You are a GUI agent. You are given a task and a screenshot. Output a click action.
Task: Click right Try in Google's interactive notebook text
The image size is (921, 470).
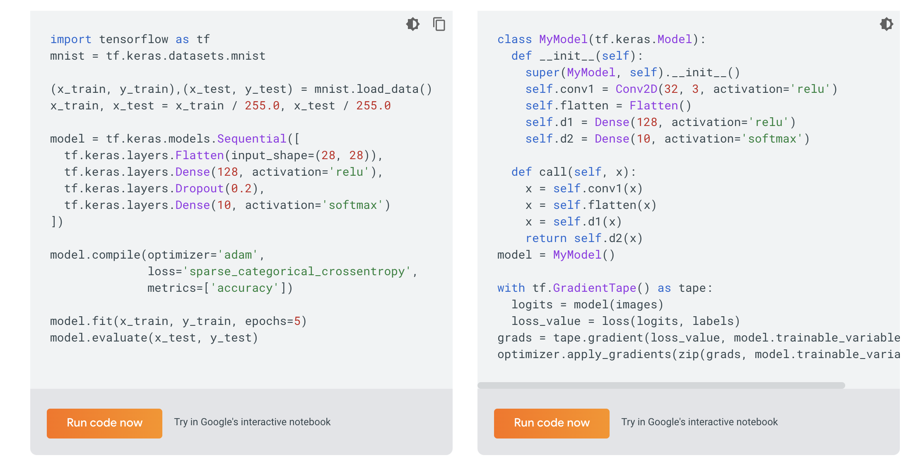click(699, 422)
